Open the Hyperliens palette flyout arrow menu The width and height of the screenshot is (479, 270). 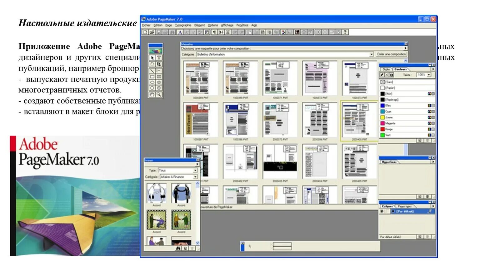click(x=433, y=162)
